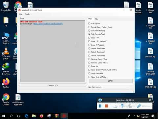
Task: Choose the Erase NV option
Action: click(x=89, y=66)
